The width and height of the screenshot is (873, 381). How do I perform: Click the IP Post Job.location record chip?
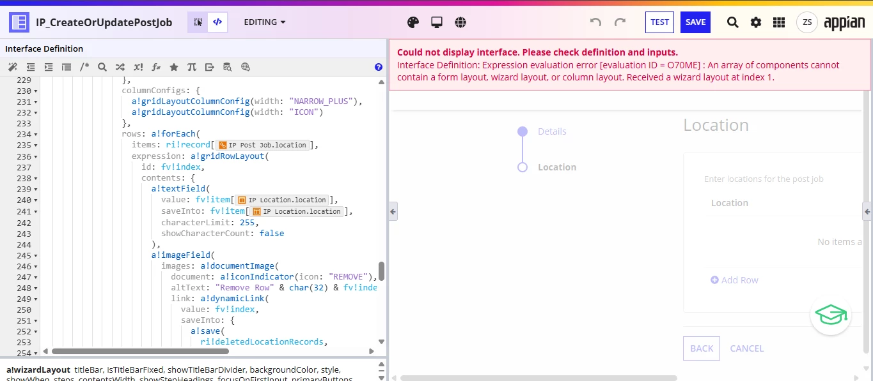[x=263, y=145]
